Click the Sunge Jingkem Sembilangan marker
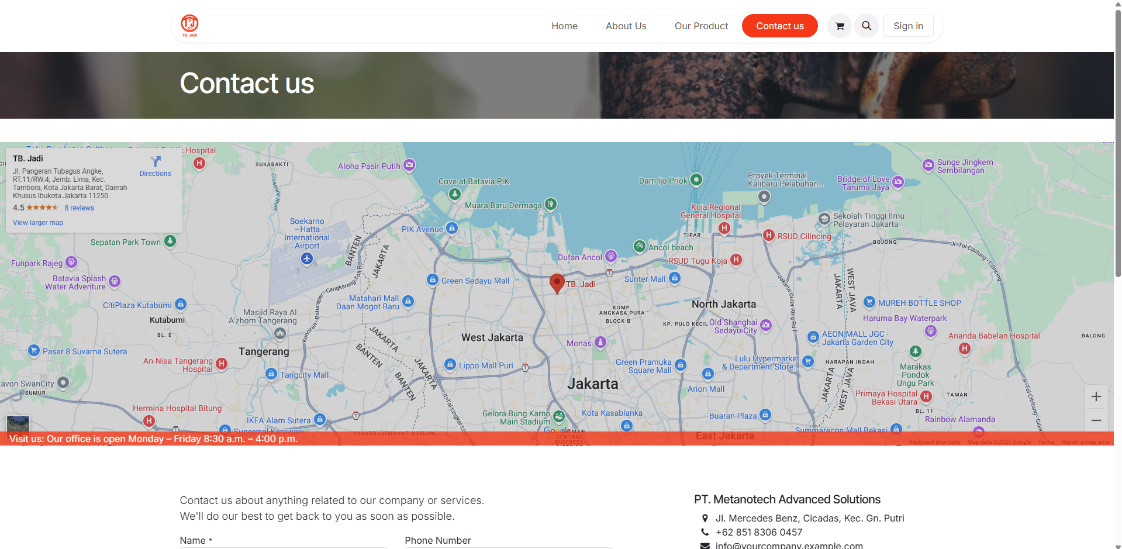Viewport: 1122px width, 549px height. (x=928, y=165)
